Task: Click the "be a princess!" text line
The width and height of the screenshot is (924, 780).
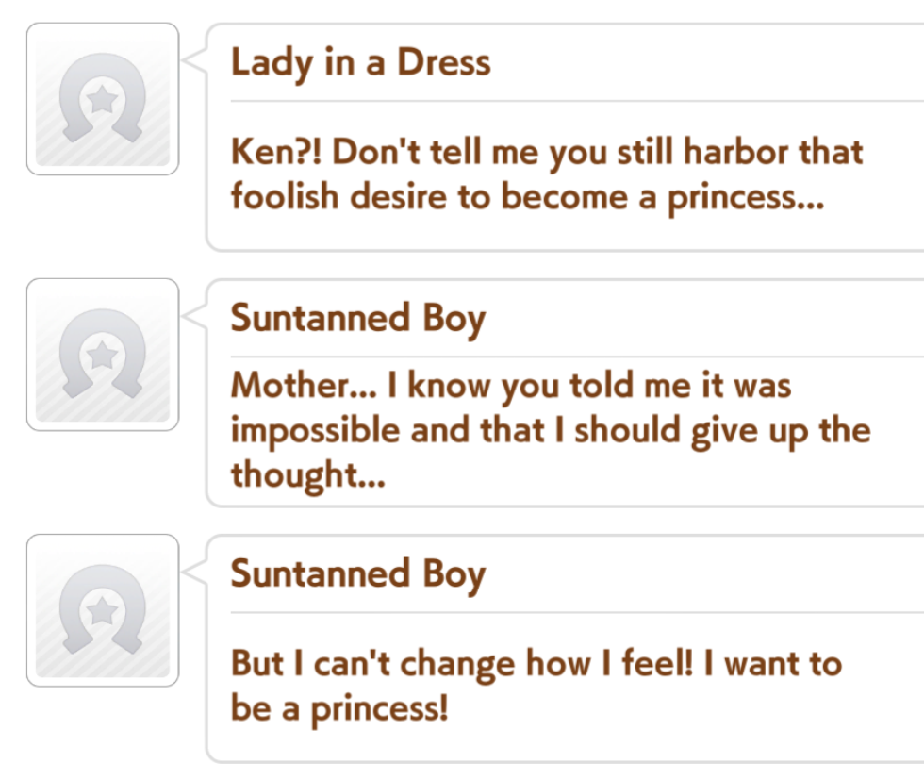Action: click(x=339, y=707)
